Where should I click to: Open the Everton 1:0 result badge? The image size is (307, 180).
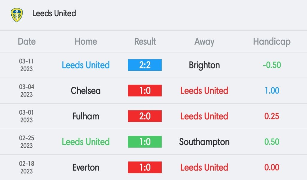click(x=145, y=167)
